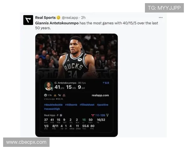Open the Giannis photo in the tweet

click(x=77, y=56)
